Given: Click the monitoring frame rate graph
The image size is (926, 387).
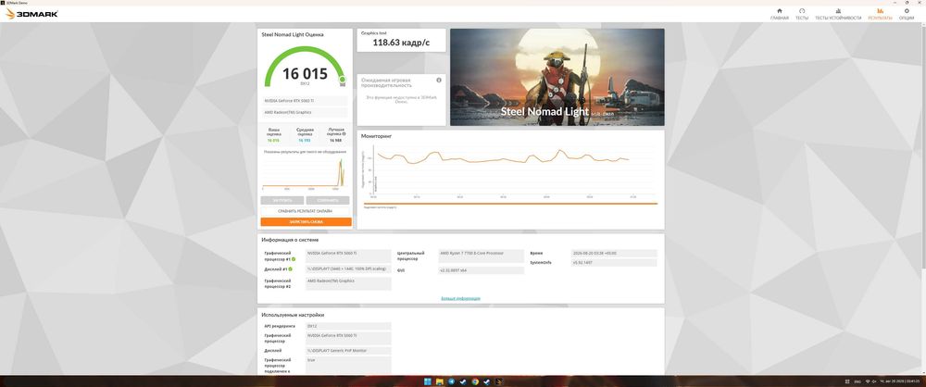Looking at the screenshot, I should (510, 171).
